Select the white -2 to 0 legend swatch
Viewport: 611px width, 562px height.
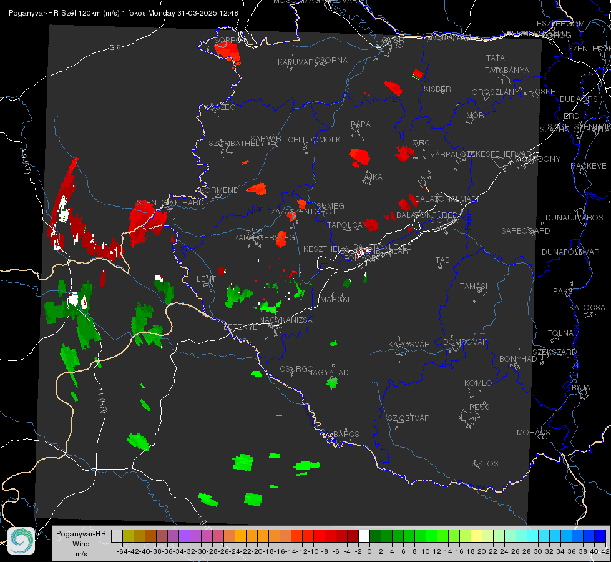[364, 536]
